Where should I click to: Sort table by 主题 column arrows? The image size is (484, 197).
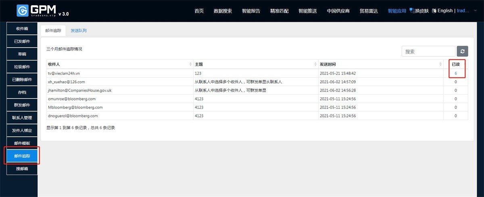(315, 65)
